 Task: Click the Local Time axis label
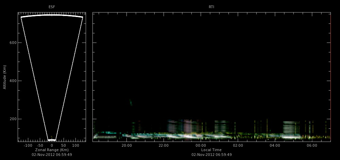(211, 150)
